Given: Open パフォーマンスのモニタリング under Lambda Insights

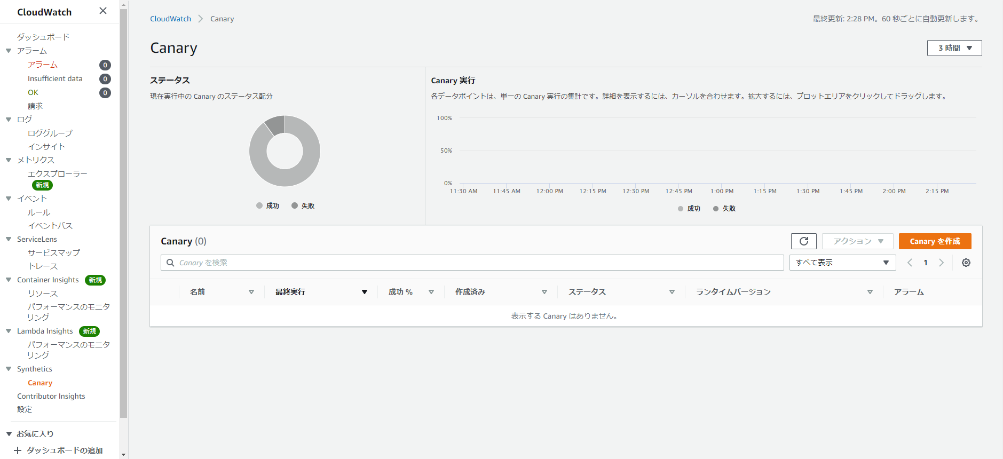Looking at the screenshot, I should point(69,350).
